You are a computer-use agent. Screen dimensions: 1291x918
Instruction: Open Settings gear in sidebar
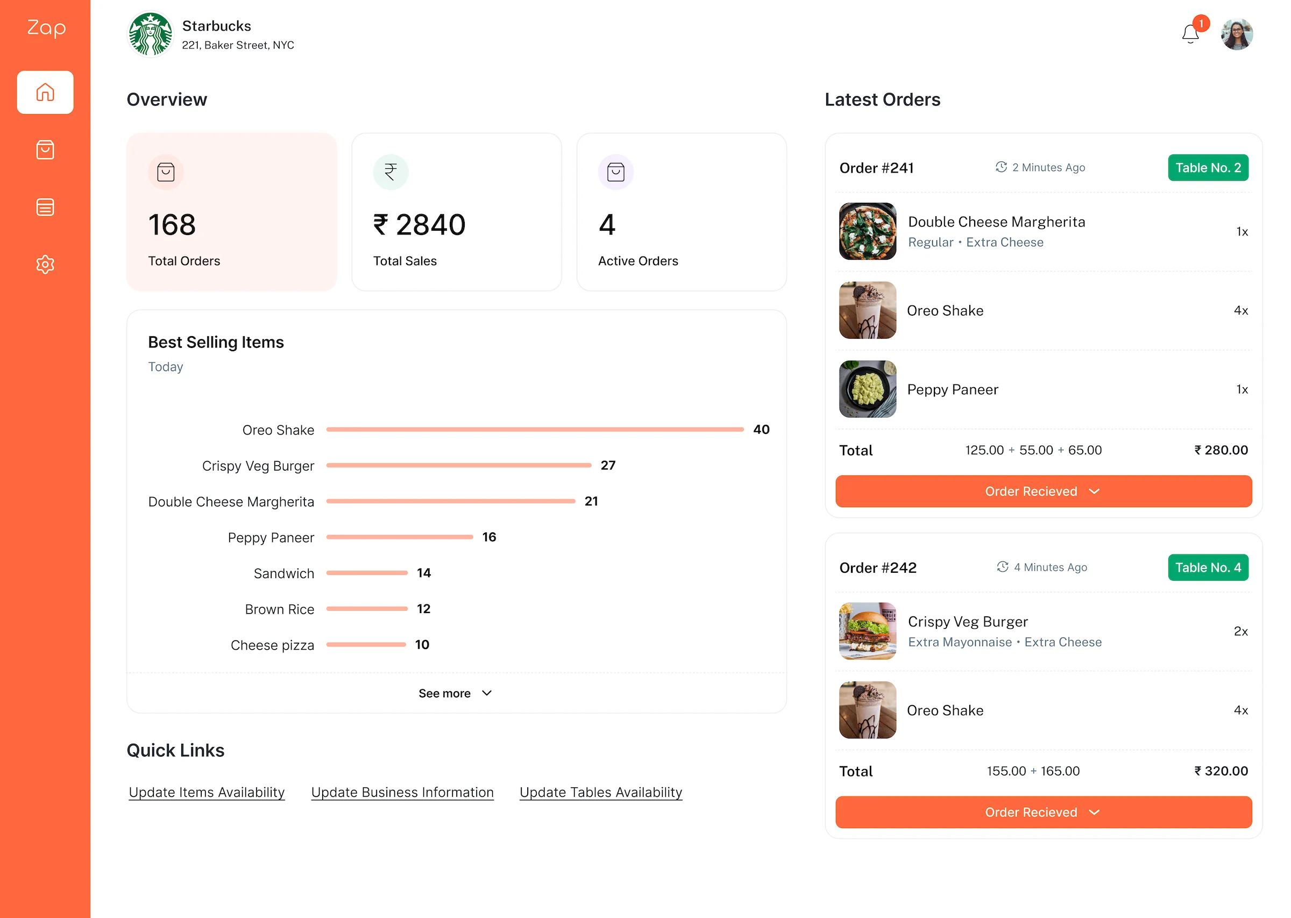click(45, 265)
